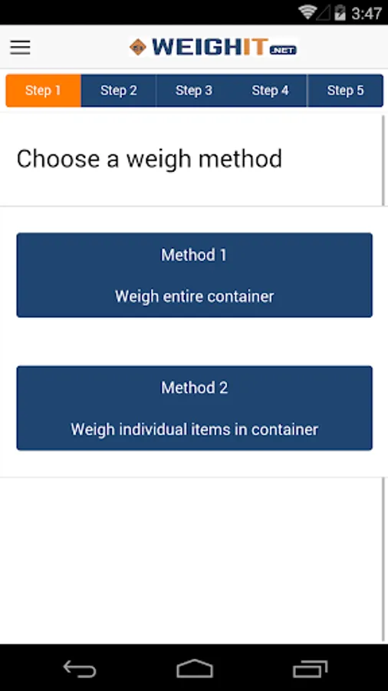Switch to the Step 2 tab
This screenshot has height=691, width=388.
[x=119, y=91]
